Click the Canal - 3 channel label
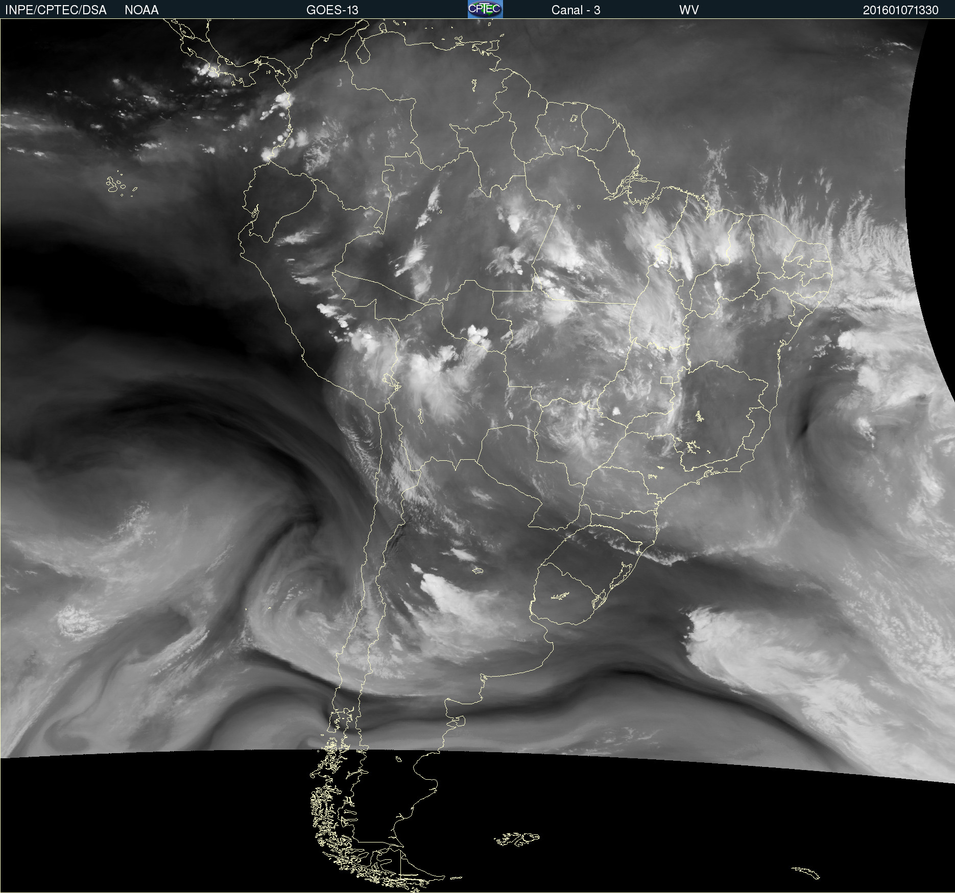This screenshot has height=893, width=955. (x=576, y=10)
